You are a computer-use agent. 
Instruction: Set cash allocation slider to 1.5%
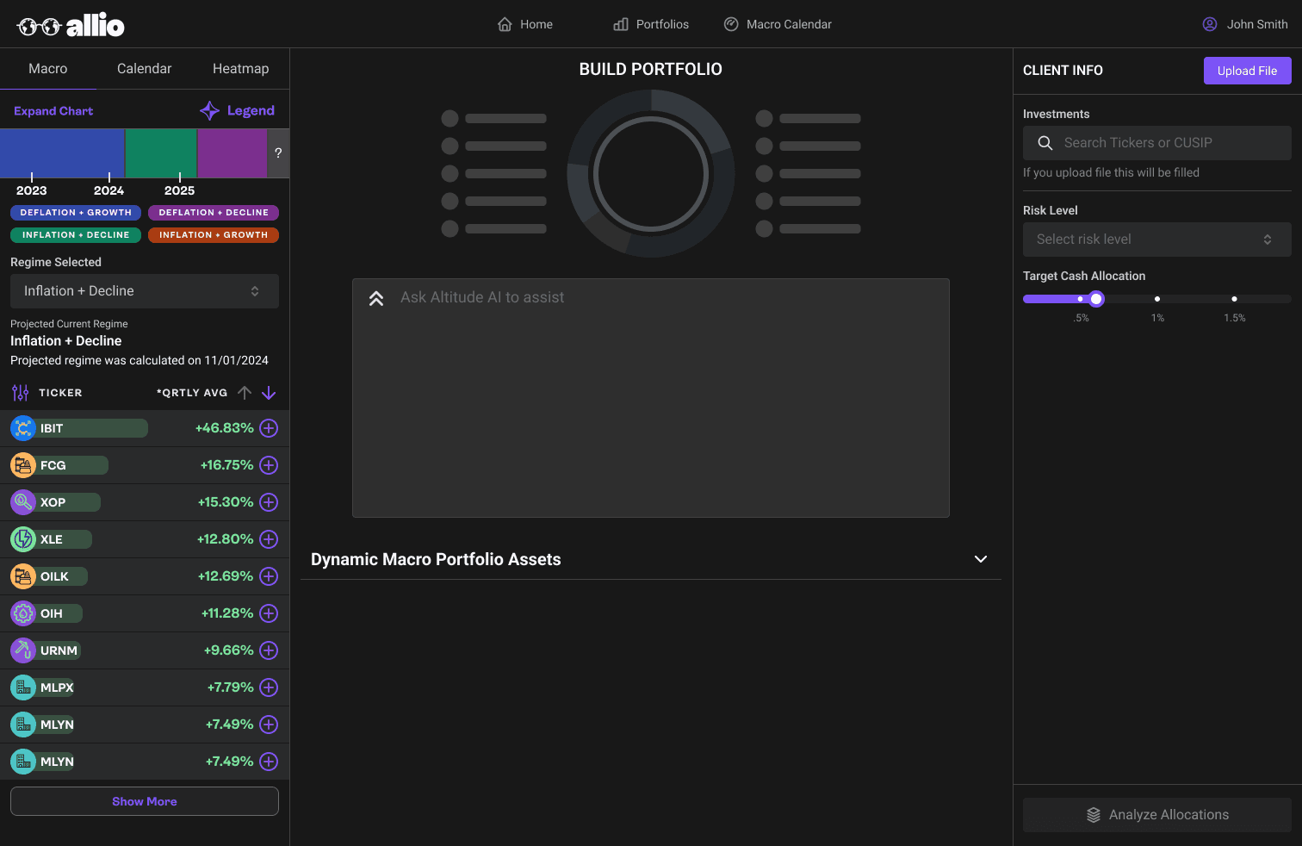pos(1234,299)
